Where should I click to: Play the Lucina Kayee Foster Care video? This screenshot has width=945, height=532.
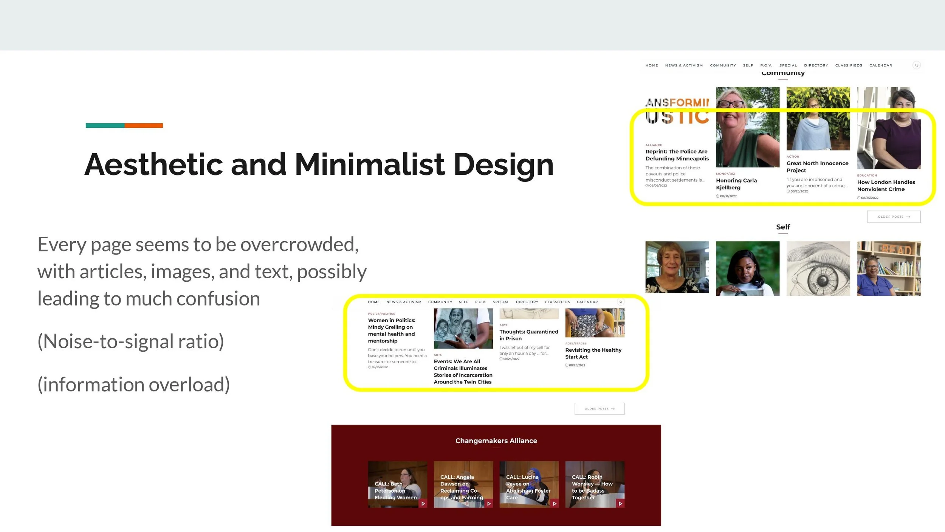tap(555, 504)
